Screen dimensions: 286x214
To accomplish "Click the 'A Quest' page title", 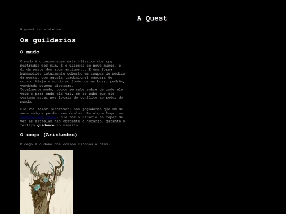I will pyautogui.click(x=152, y=18).
